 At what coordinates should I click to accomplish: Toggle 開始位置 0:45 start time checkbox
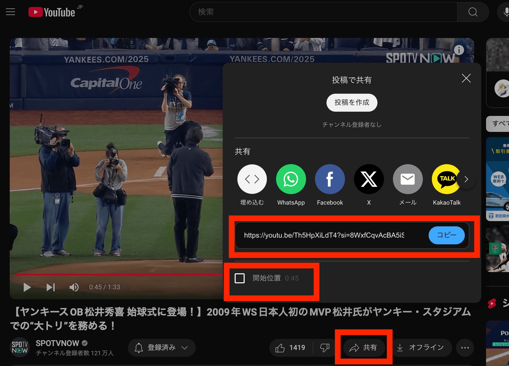click(240, 278)
